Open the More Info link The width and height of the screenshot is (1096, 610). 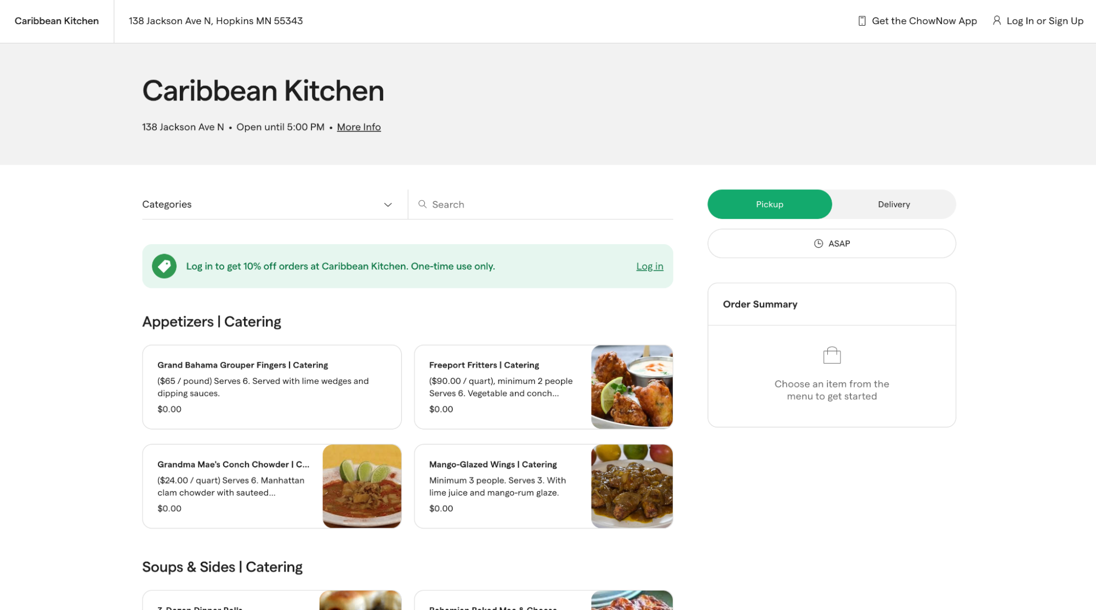click(x=359, y=127)
